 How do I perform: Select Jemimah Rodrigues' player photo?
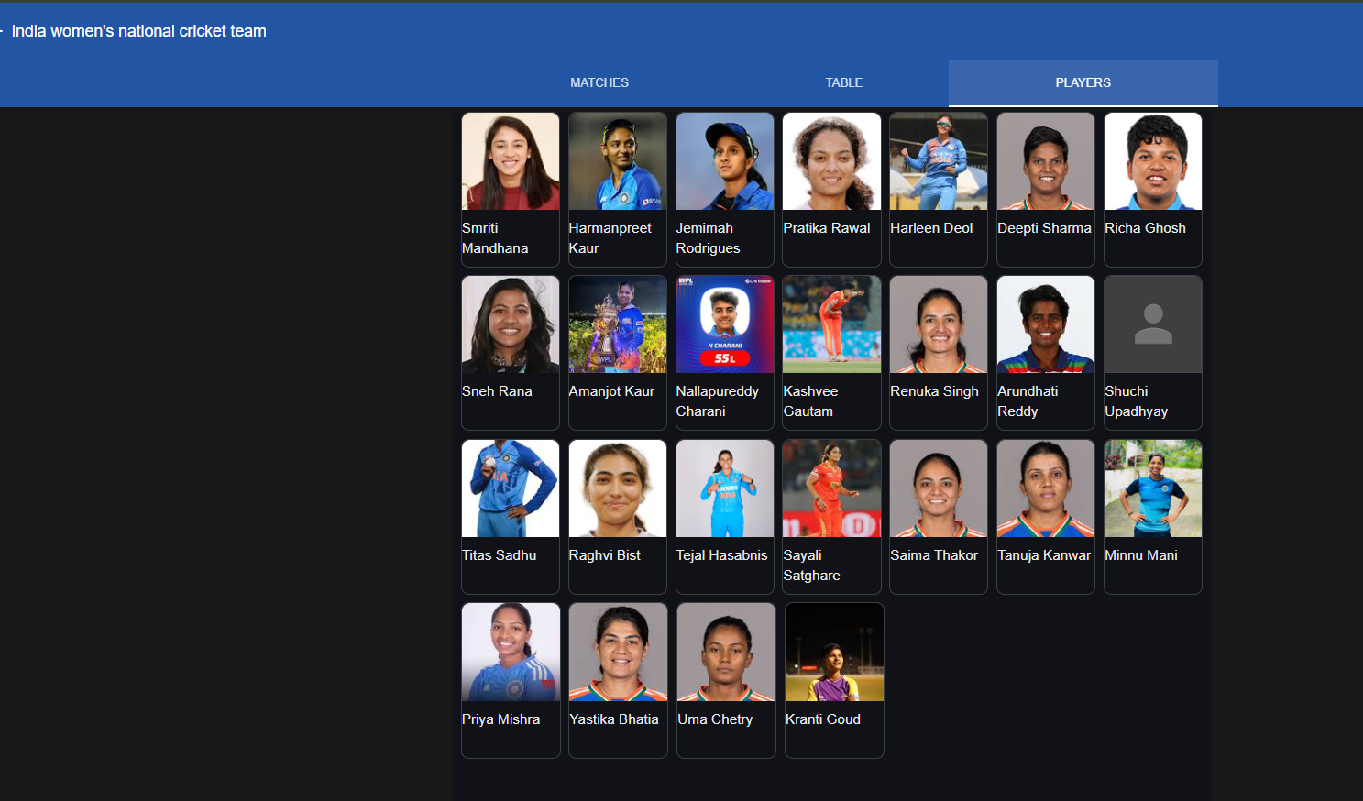725,161
